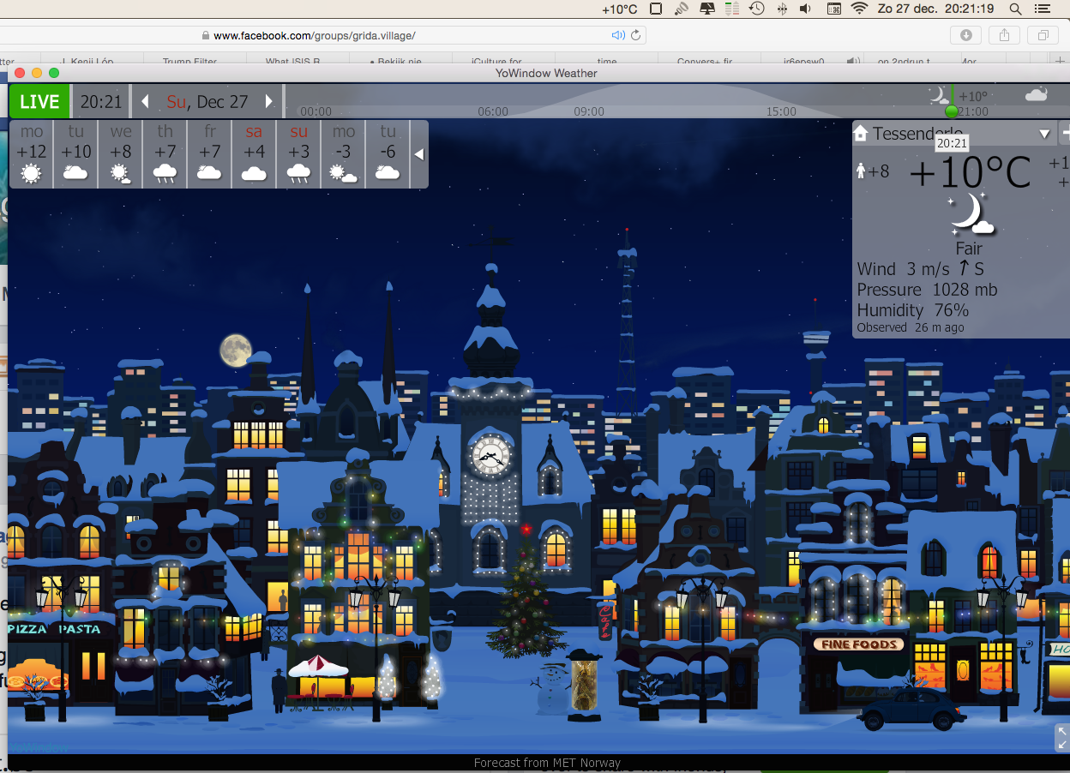Select red Sunday +3 rain forecast
The width and height of the screenshot is (1070, 773).
coord(298,153)
